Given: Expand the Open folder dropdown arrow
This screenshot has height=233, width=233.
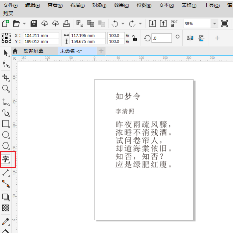Looking at the screenshot, I should pyautogui.click(x=24, y=24).
